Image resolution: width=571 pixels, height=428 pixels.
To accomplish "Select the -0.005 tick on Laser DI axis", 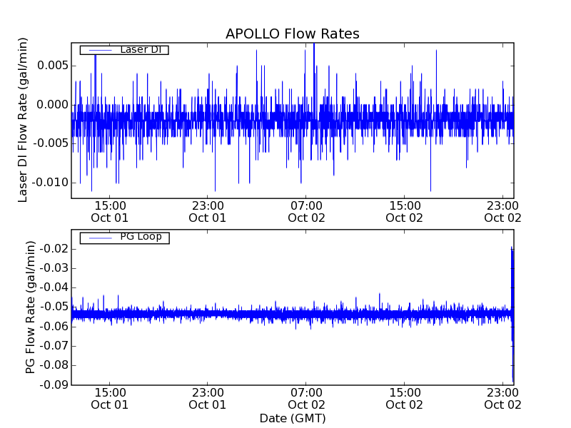I will click(x=51, y=143).
